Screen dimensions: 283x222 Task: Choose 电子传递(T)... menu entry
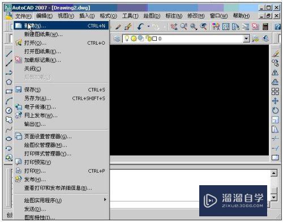[61, 107]
